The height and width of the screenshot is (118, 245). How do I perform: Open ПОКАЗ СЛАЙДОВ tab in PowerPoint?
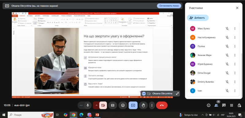point(66,16)
